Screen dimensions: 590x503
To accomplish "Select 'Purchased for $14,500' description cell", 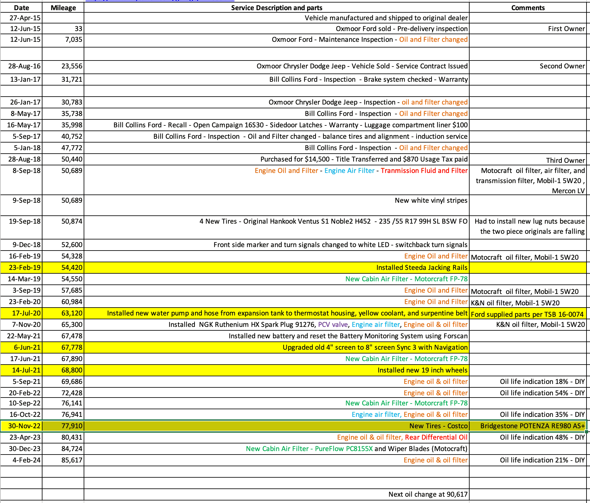I will pyautogui.click(x=277, y=159).
